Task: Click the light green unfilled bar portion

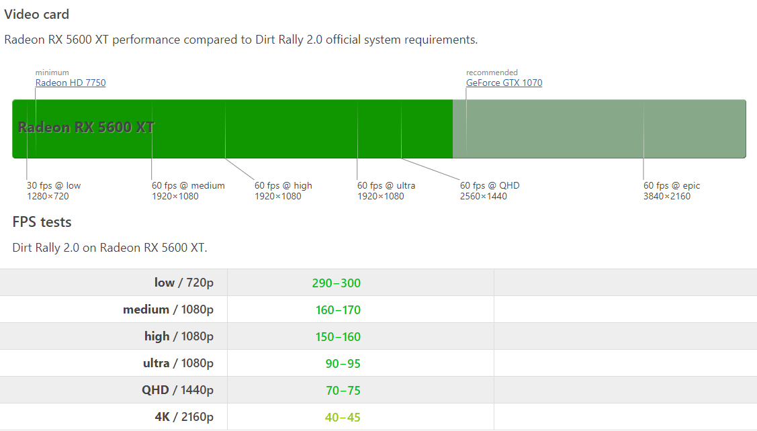Action: pyautogui.click(x=599, y=129)
